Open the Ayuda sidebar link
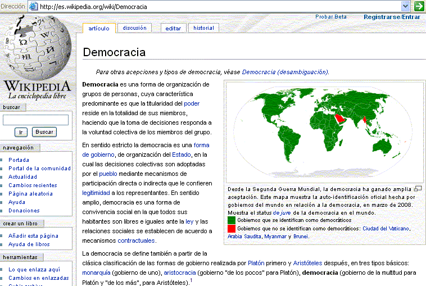The image size is (426, 286). pos(16,202)
